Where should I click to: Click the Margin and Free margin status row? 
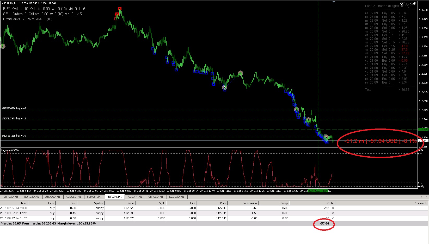214,224
